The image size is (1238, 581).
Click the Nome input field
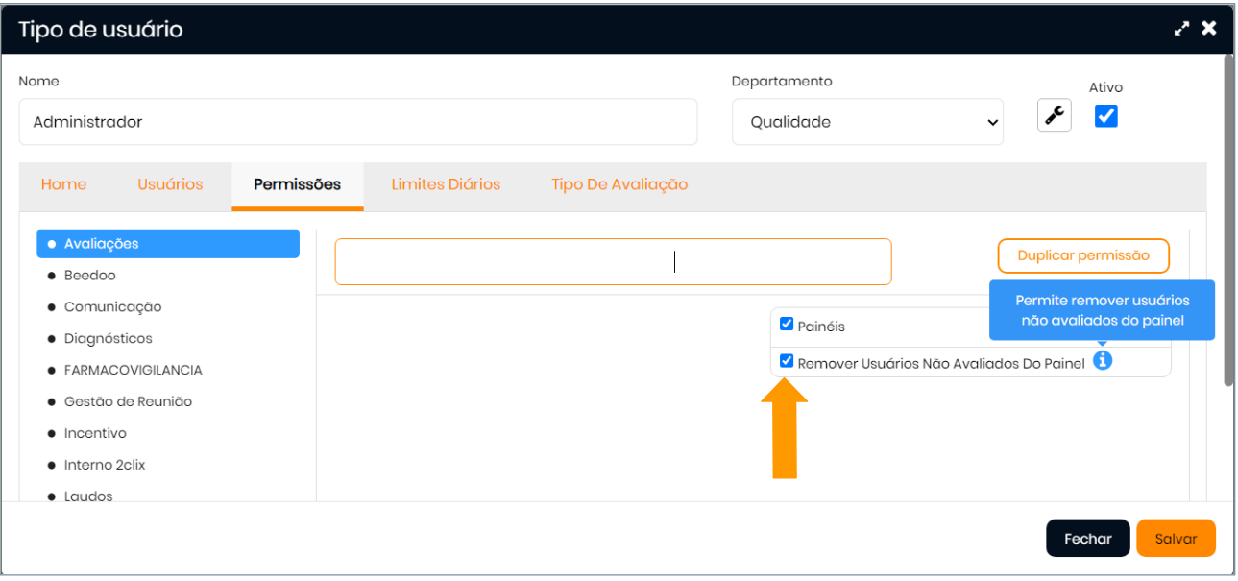357,122
